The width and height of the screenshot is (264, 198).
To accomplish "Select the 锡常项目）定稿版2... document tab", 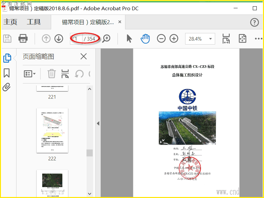I will click(88, 22).
